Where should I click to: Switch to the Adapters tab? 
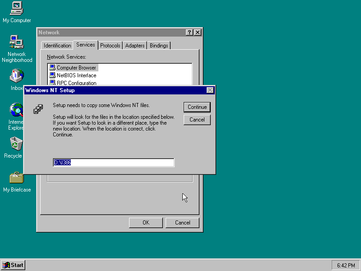pyautogui.click(x=134, y=46)
